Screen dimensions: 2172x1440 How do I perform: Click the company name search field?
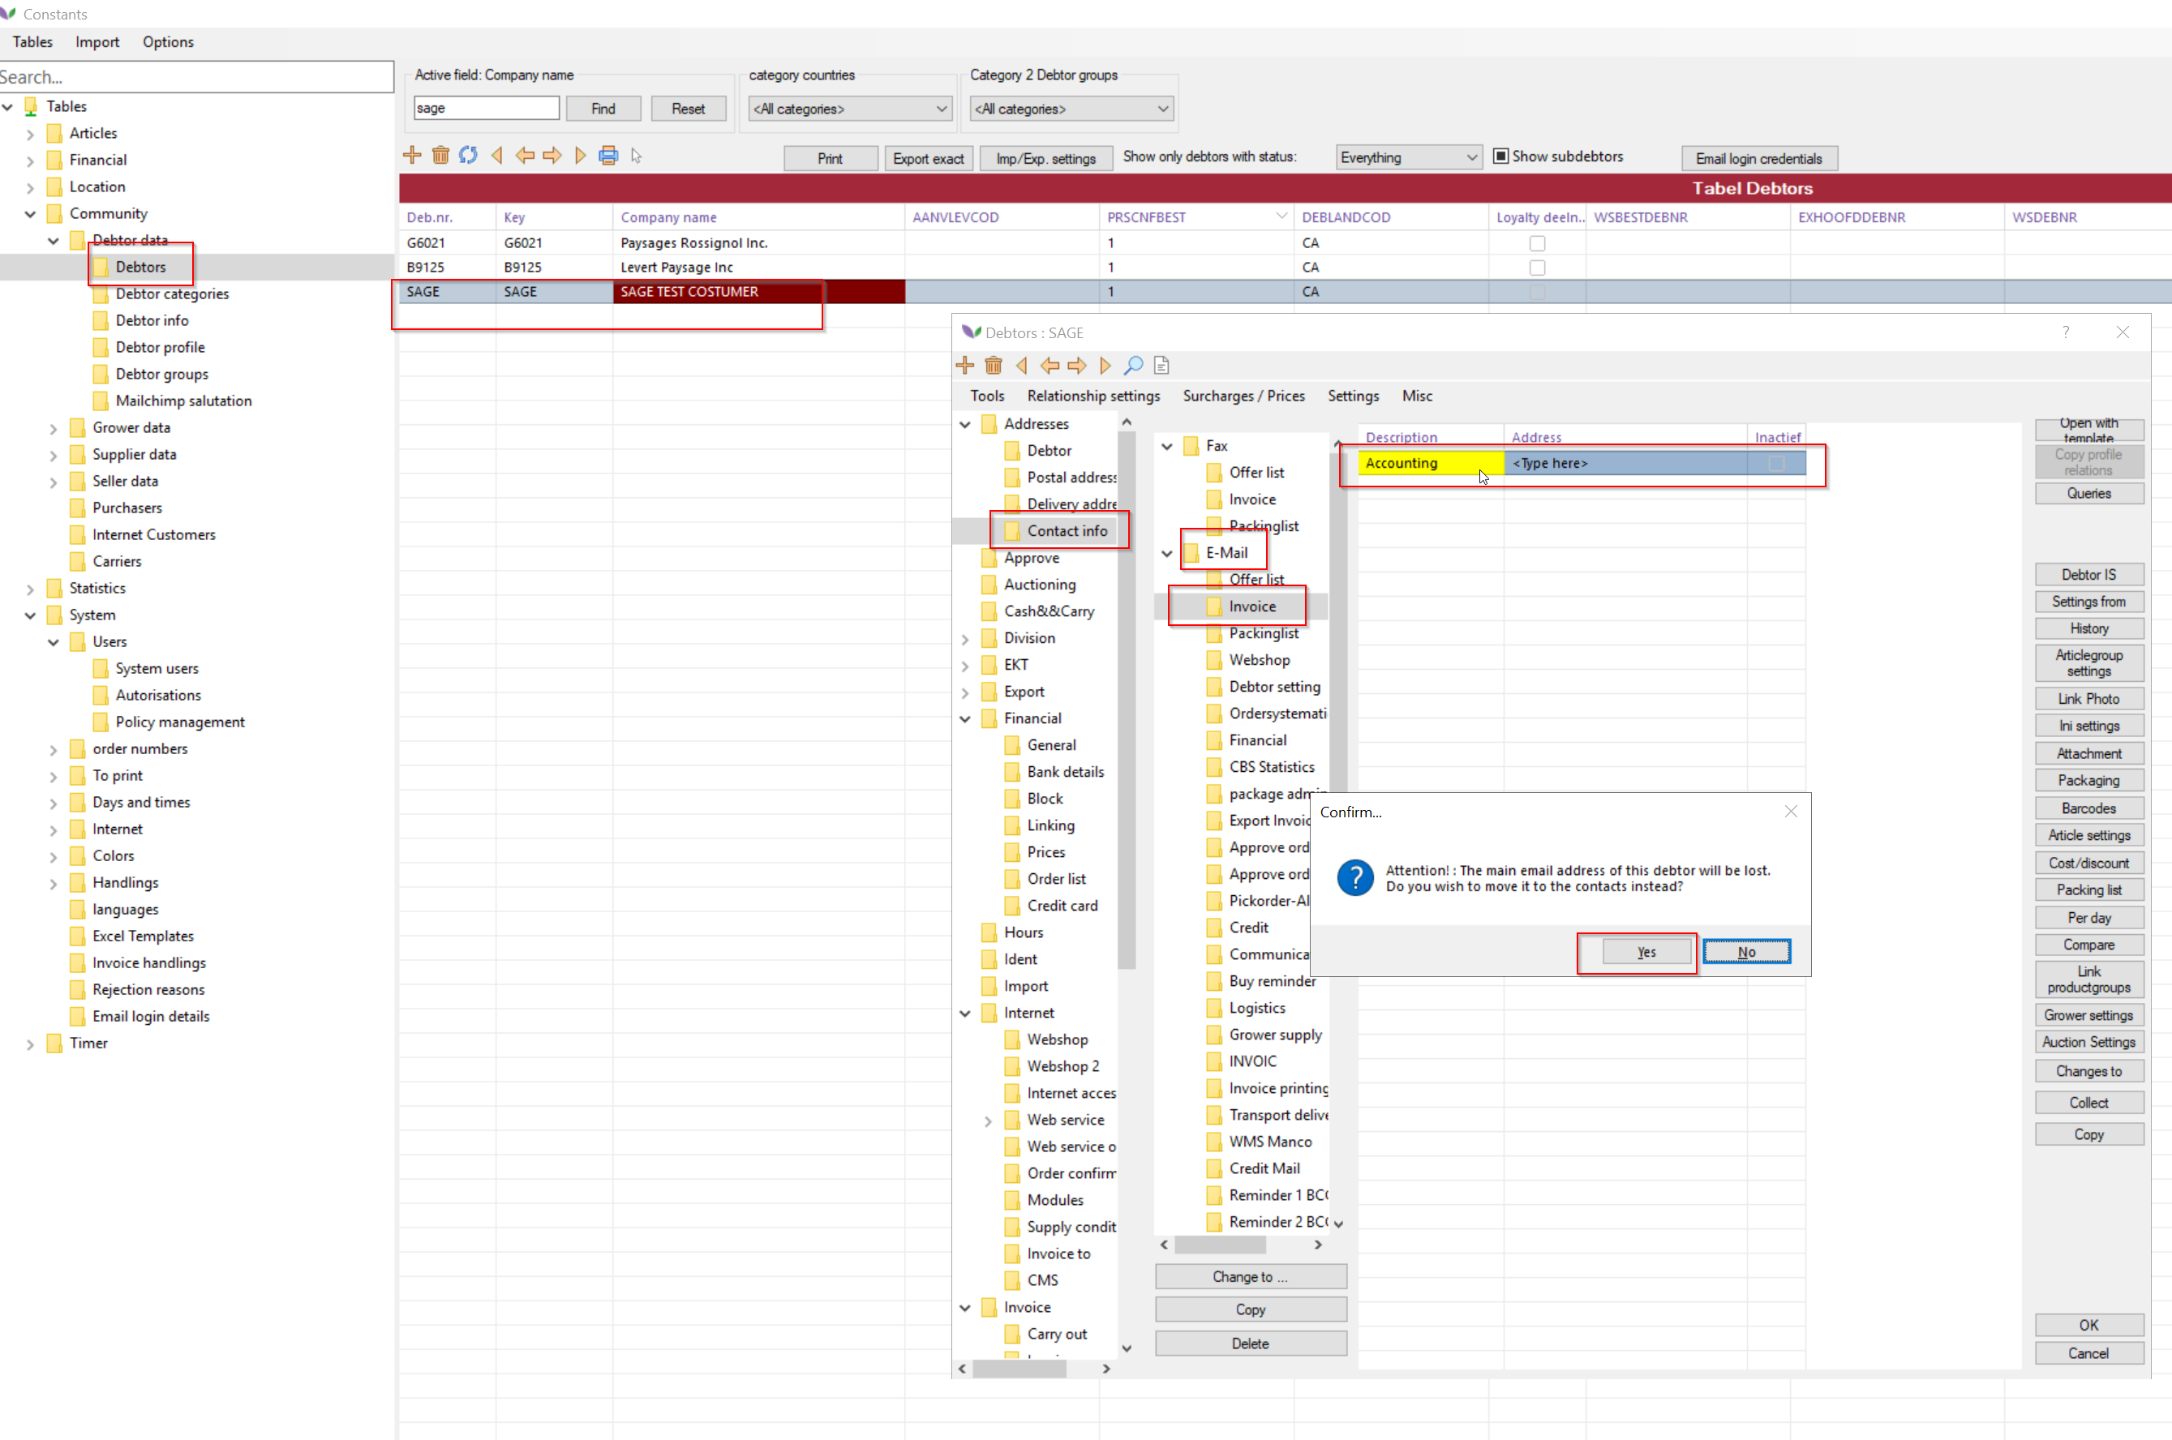[x=486, y=109]
